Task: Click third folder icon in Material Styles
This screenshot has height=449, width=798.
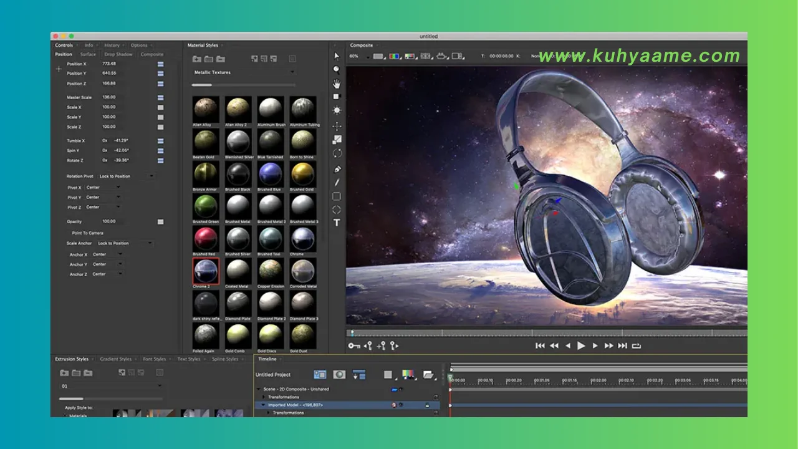Action: tap(221, 59)
